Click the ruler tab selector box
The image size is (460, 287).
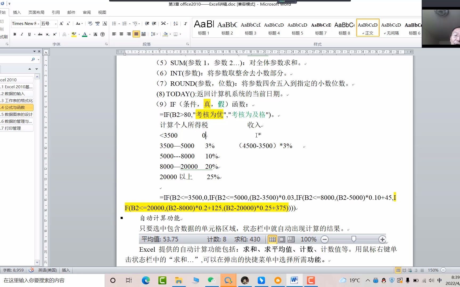46,52
